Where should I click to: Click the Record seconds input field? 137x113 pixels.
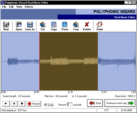click(x=70, y=104)
